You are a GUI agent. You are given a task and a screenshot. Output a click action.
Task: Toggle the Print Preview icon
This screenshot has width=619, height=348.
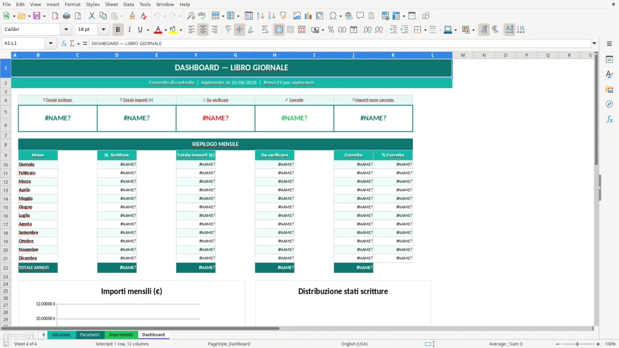click(78, 16)
